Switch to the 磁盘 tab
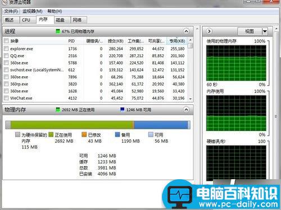281x210 pixels. [62, 20]
